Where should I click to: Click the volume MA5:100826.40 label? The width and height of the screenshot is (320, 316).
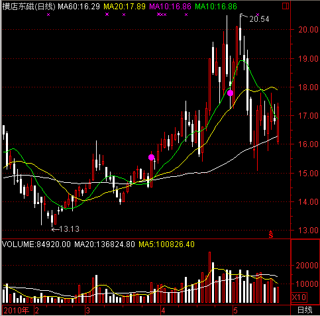166,244
